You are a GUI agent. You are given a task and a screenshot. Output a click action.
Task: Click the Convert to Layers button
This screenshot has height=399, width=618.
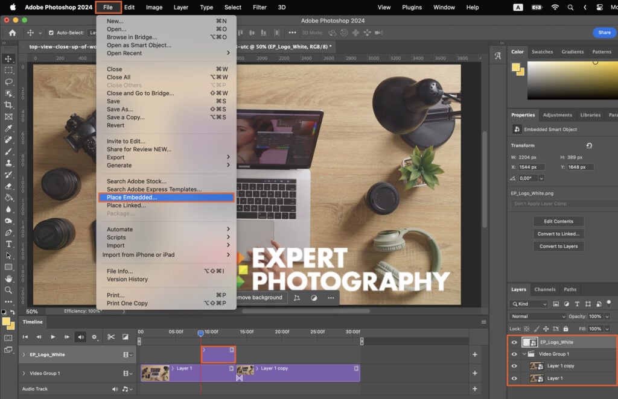coord(558,246)
